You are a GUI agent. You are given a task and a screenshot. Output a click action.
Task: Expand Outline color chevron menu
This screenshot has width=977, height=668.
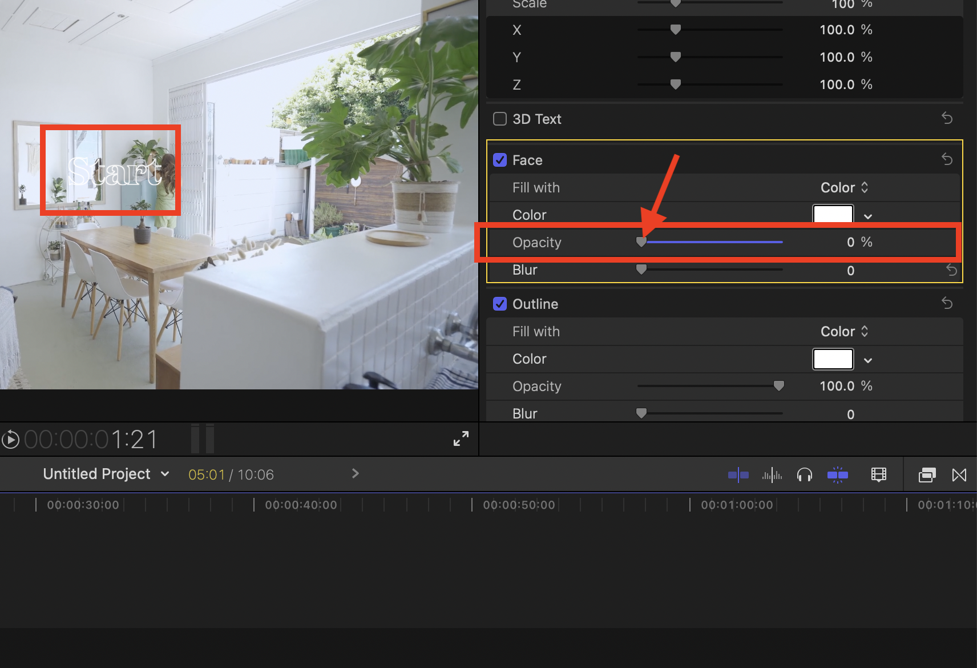pos(868,360)
